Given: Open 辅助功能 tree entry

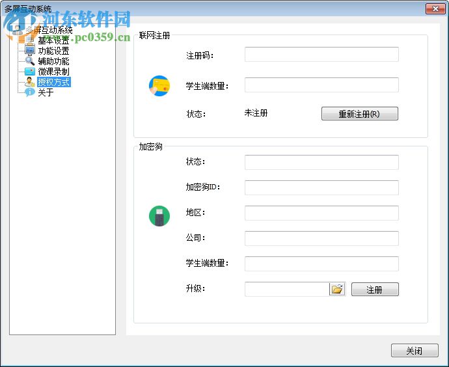Looking at the screenshot, I should [53, 61].
